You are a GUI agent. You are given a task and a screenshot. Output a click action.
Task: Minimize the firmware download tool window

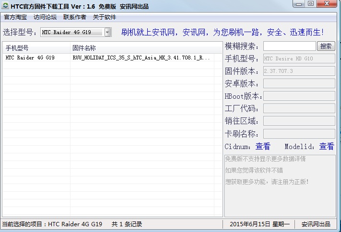299,4
